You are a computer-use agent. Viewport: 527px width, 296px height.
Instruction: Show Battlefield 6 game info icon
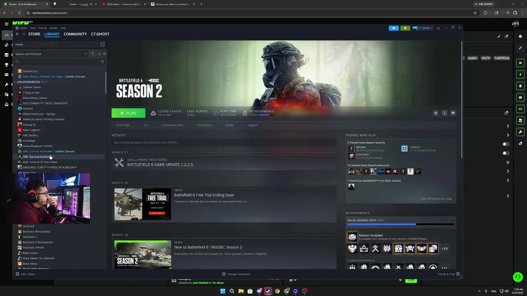point(444,113)
